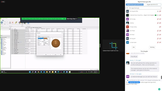Open the Xem tùy chọn dropdown
The image size is (162, 91).
[72, 19]
